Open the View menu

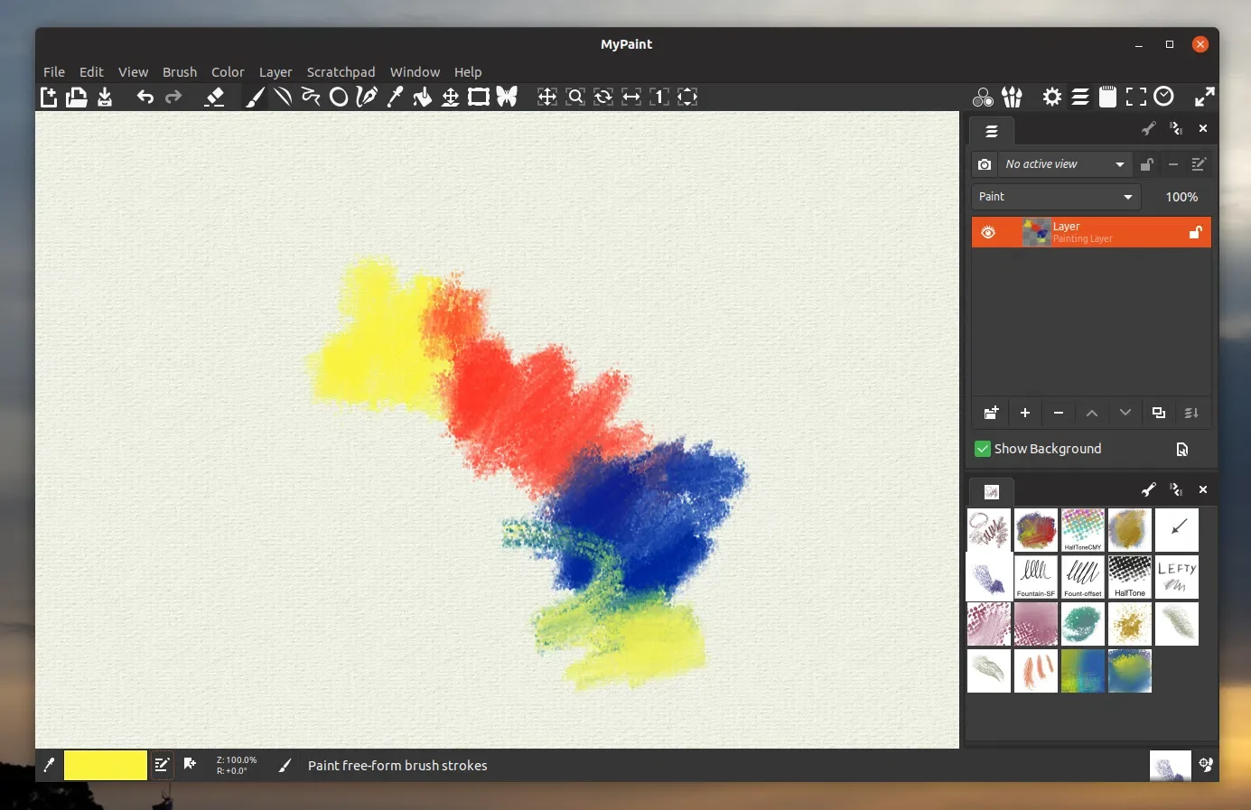(133, 72)
